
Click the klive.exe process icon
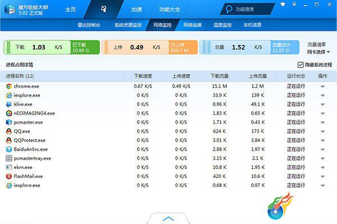coord(9,104)
